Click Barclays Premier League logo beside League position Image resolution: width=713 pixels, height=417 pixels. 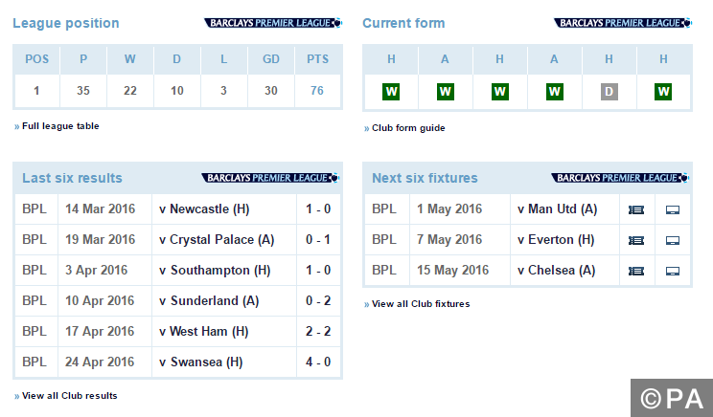click(x=273, y=23)
